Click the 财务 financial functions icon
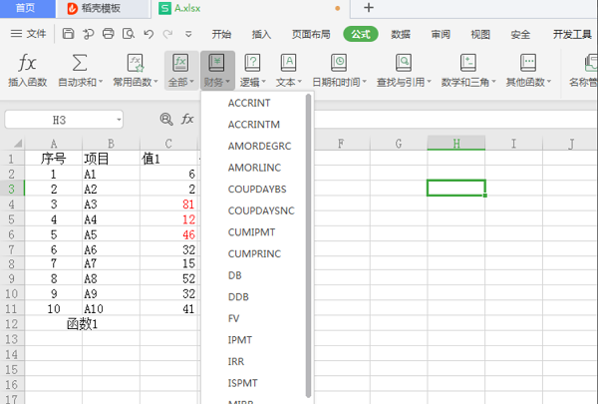Viewport: 598px width, 404px height. 216,63
